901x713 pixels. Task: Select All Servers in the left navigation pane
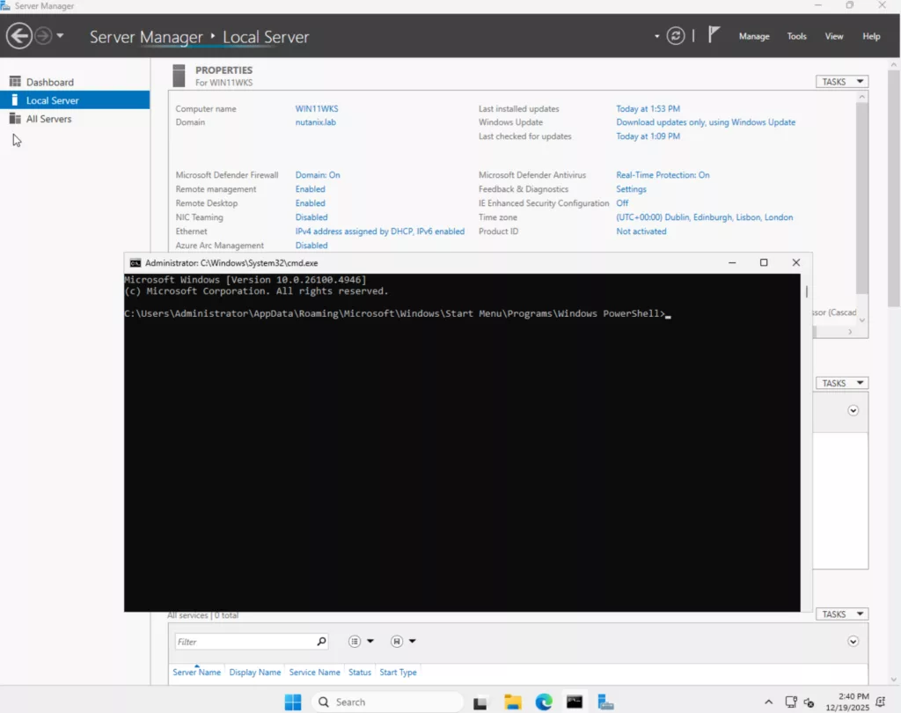[48, 119]
